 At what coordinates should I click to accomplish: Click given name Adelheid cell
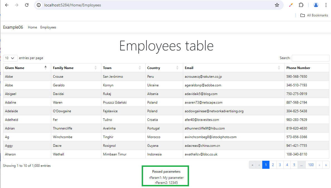point(27,120)
